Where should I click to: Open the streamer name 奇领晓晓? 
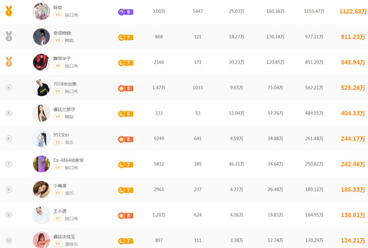[x=62, y=33]
